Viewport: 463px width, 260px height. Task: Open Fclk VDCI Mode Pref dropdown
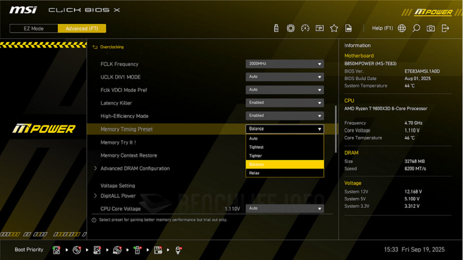point(285,90)
